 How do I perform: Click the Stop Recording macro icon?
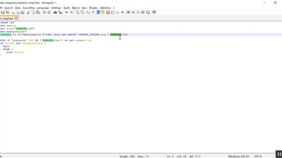(x=133, y=12)
